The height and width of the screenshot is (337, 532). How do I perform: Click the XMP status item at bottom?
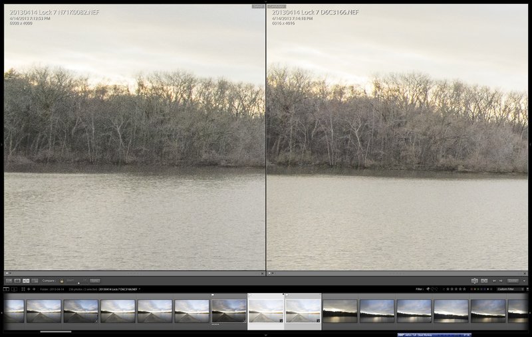(434, 335)
